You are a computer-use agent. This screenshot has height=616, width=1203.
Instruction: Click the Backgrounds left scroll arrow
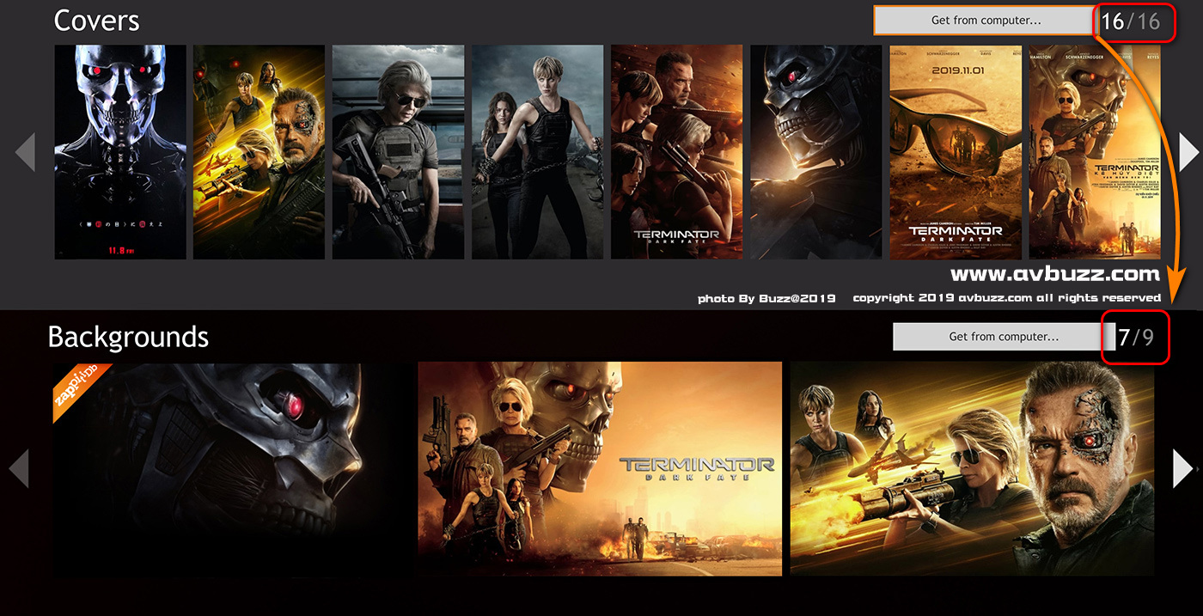tap(19, 469)
